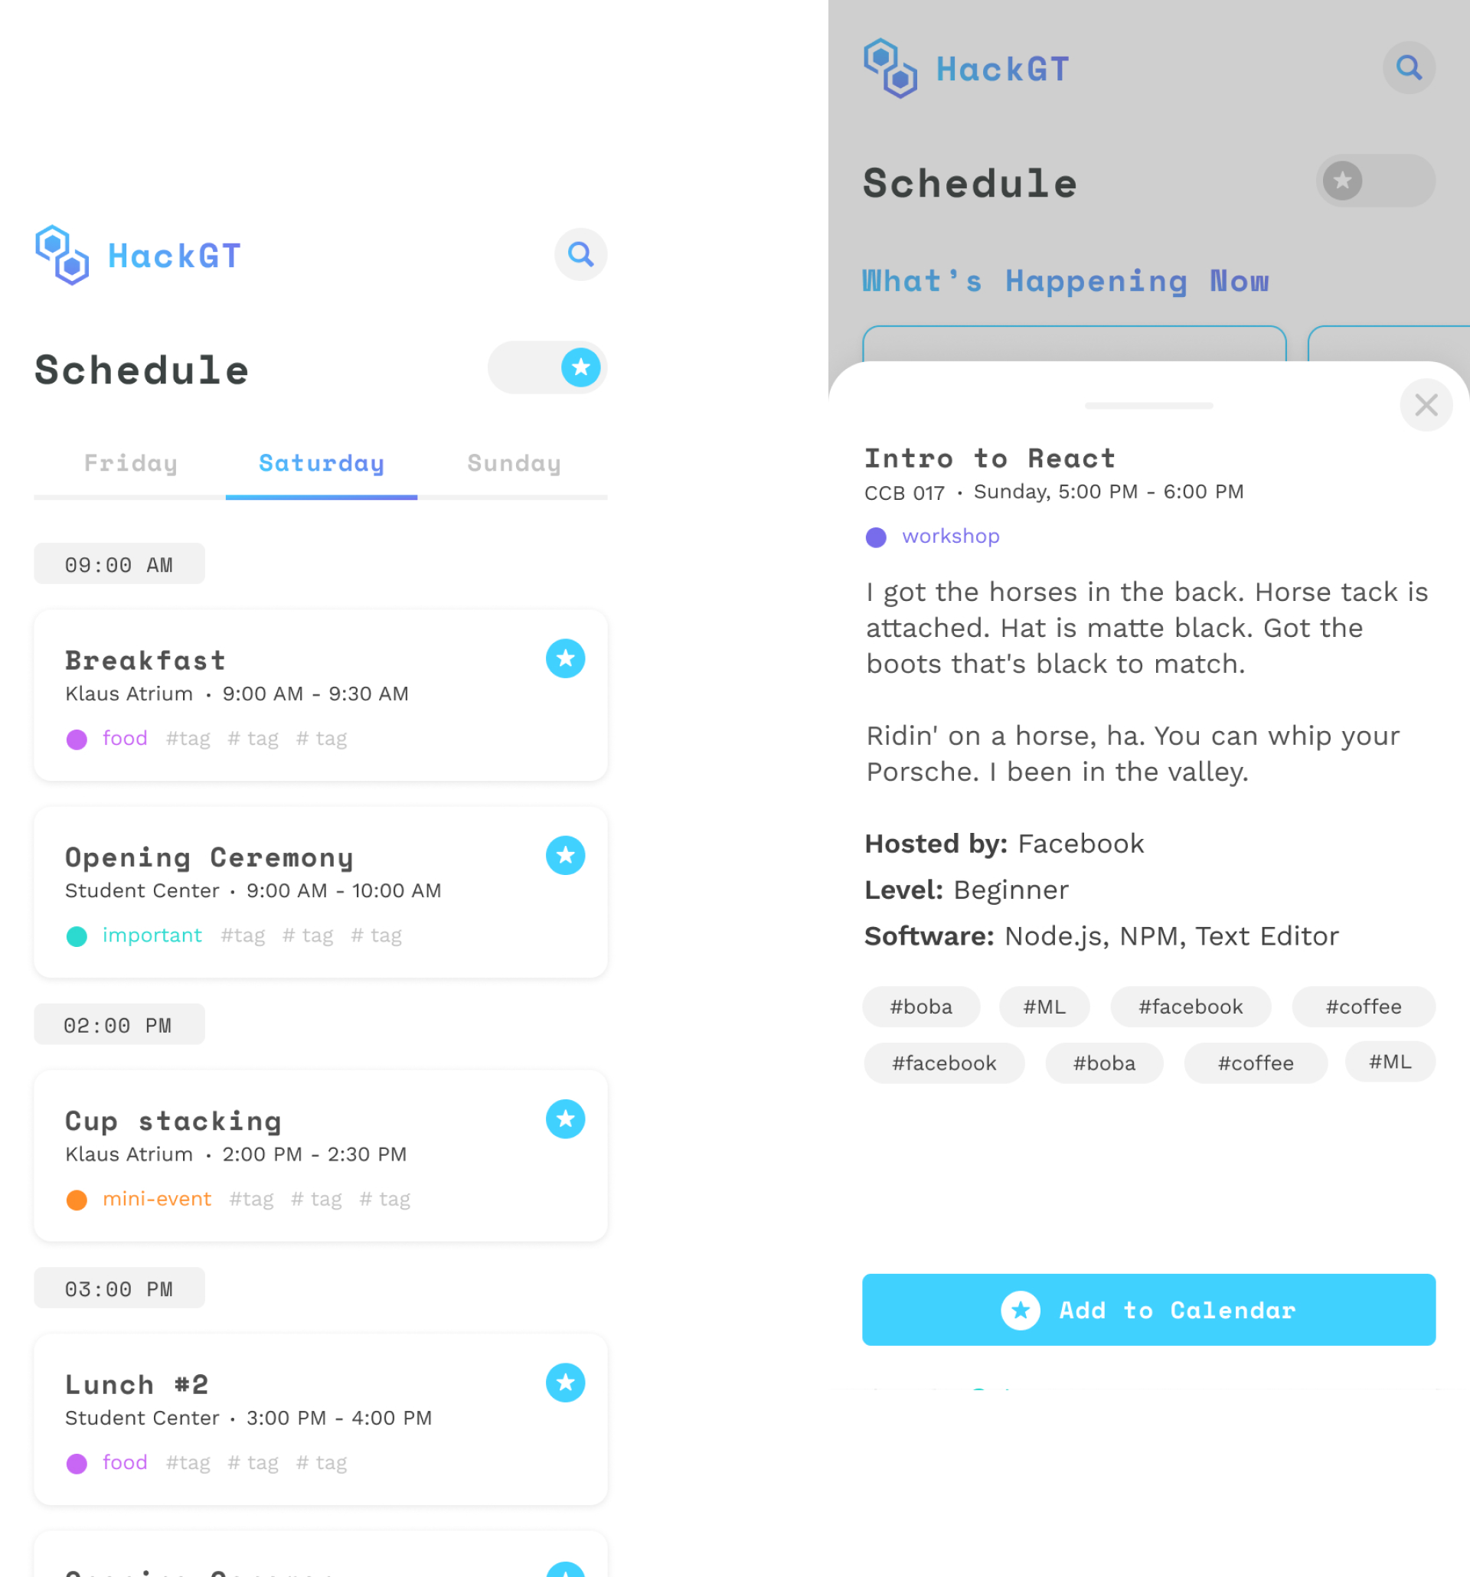Viewport: 1470px width, 1577px height.
Task: Select the Saturday tab
Action: (321, 462)
